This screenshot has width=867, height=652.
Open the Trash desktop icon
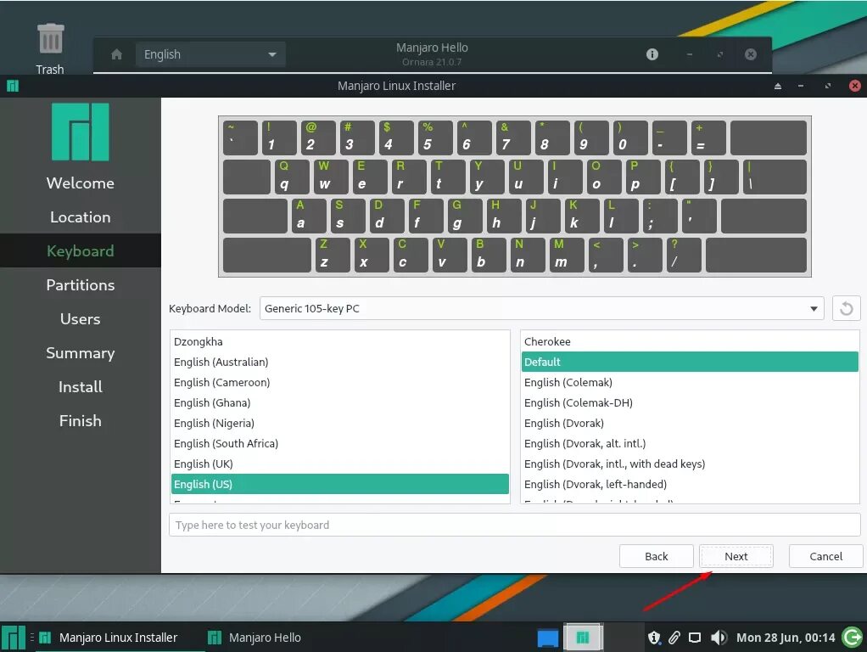click(x=50, y=48)
